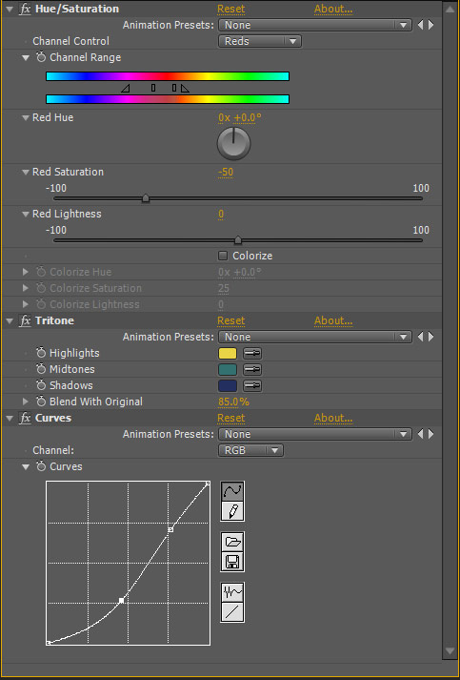This screenshot has width=460, height=680.
Task: Open About for the Curves effect
Action: [333, 418]
